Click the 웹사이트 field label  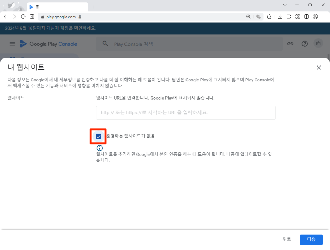click(x=16, y=98)
